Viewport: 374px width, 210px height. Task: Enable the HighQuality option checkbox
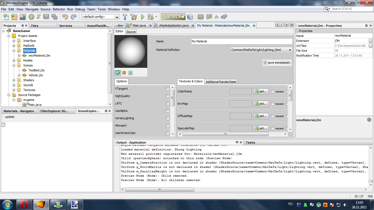click(168, 96)
